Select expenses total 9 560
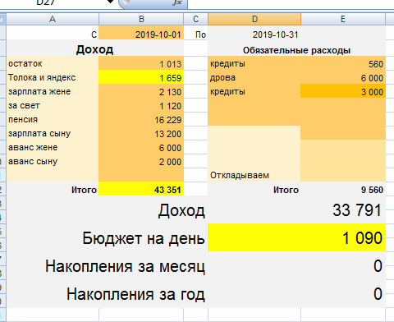The height and width of the screenshot is (322, 394). point(343,189)
